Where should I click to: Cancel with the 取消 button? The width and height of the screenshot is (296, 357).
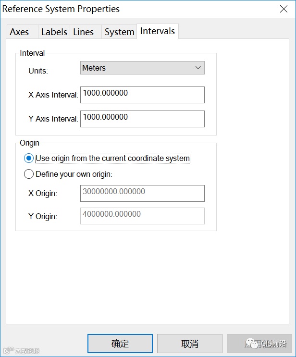[x=190, y=344]
